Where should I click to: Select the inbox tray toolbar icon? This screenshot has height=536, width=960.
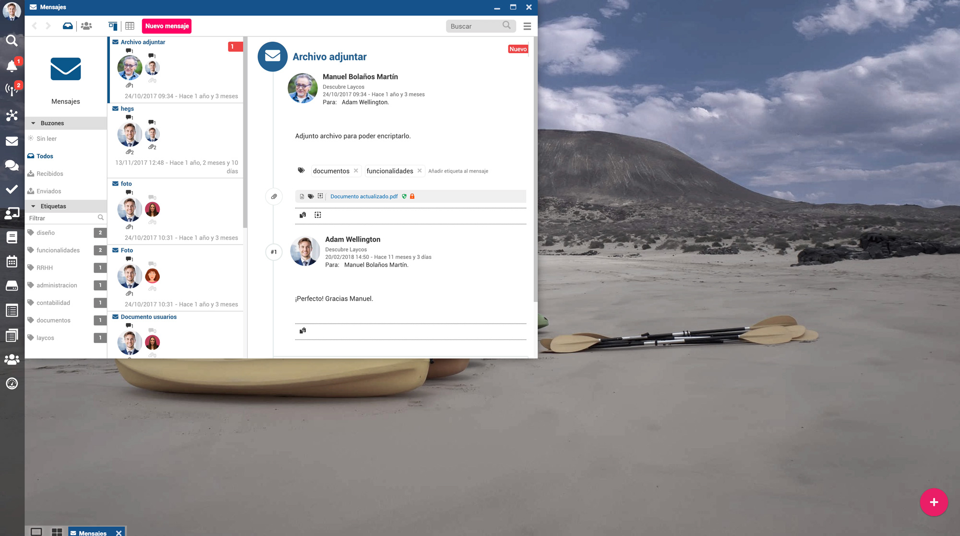pos(68,26)
